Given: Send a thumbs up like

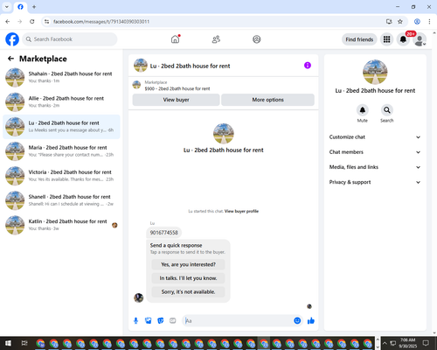Looking at the screenshot, I should coord(311,321).
